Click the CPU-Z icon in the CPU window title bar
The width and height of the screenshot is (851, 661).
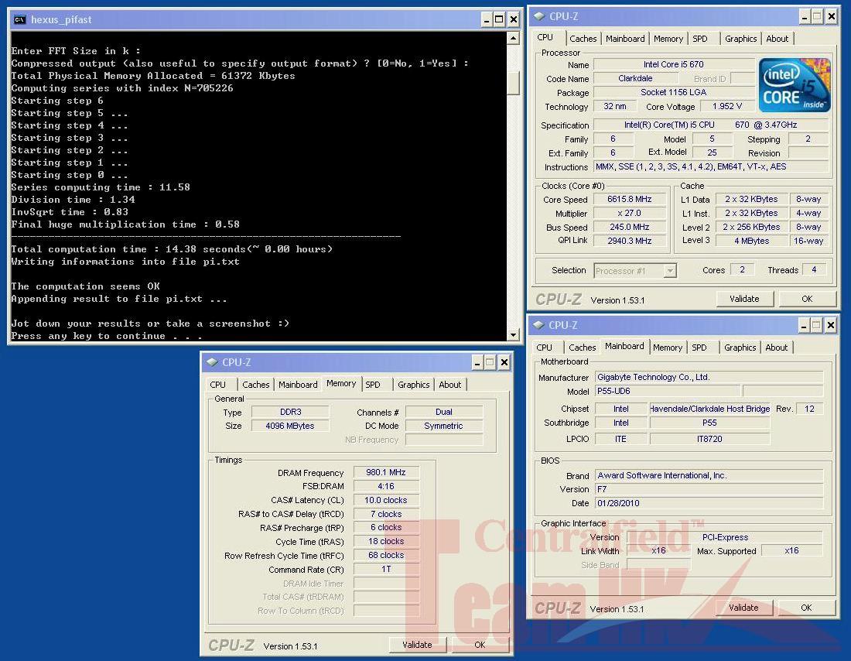[539, 16]
